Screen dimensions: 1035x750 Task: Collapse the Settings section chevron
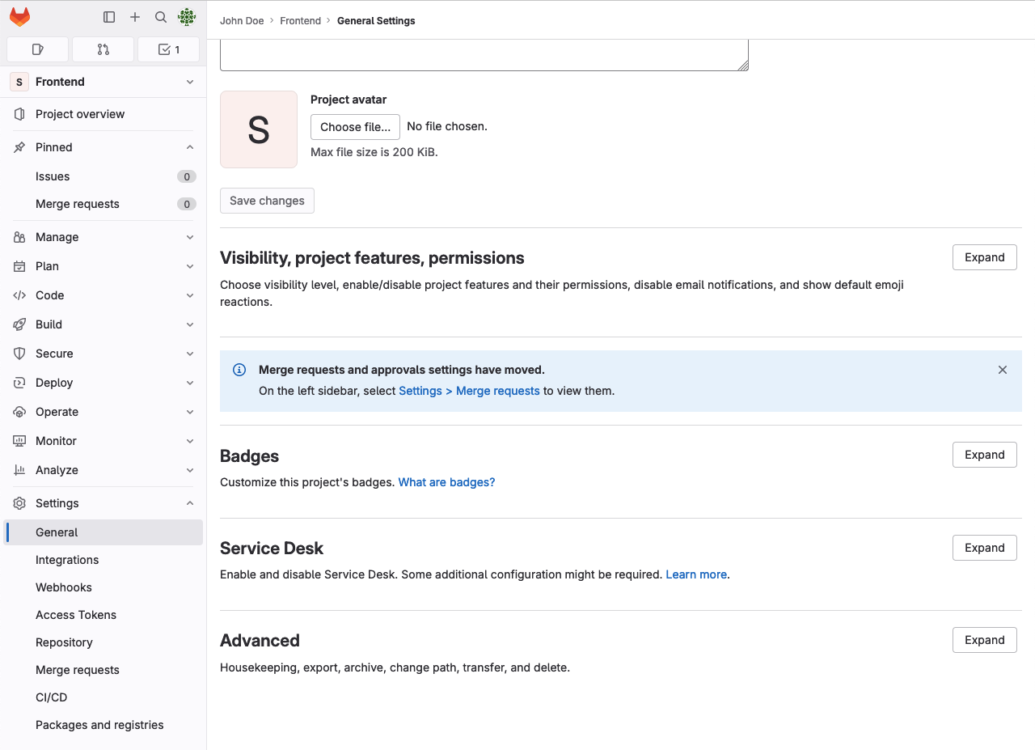click(x=190, y=503)
